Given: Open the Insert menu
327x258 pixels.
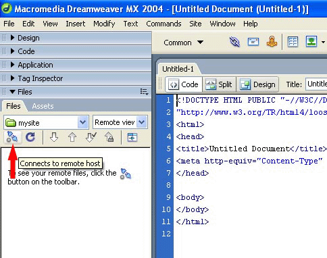Looking at the screenshot, I should pos(76,24).
